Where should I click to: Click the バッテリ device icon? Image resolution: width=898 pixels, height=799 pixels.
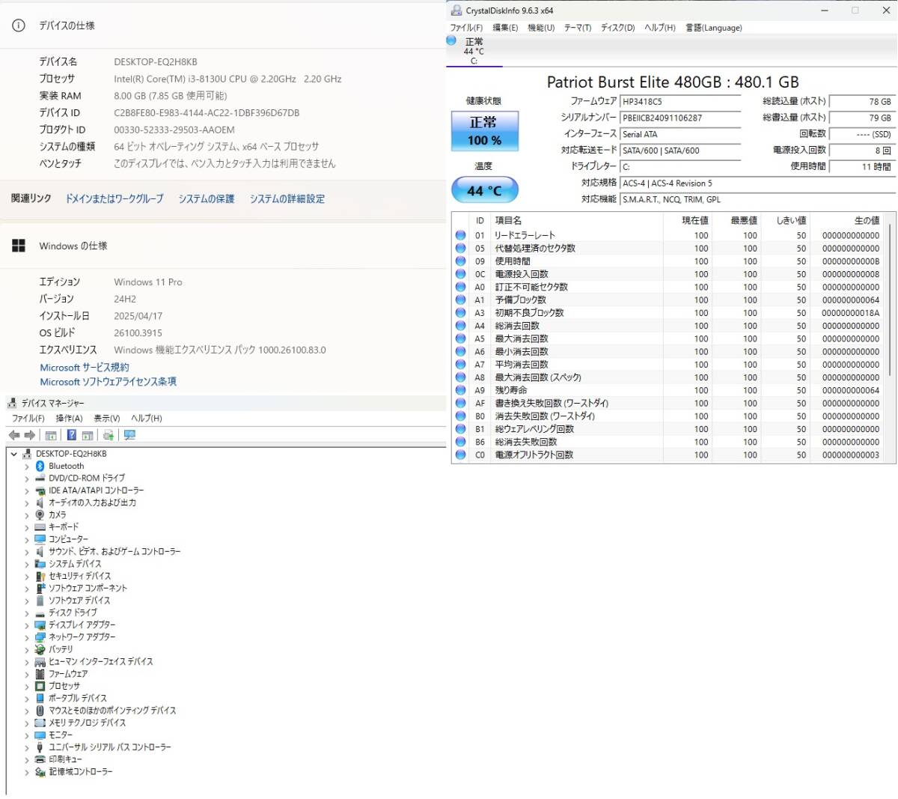click(x=40, y=649)
